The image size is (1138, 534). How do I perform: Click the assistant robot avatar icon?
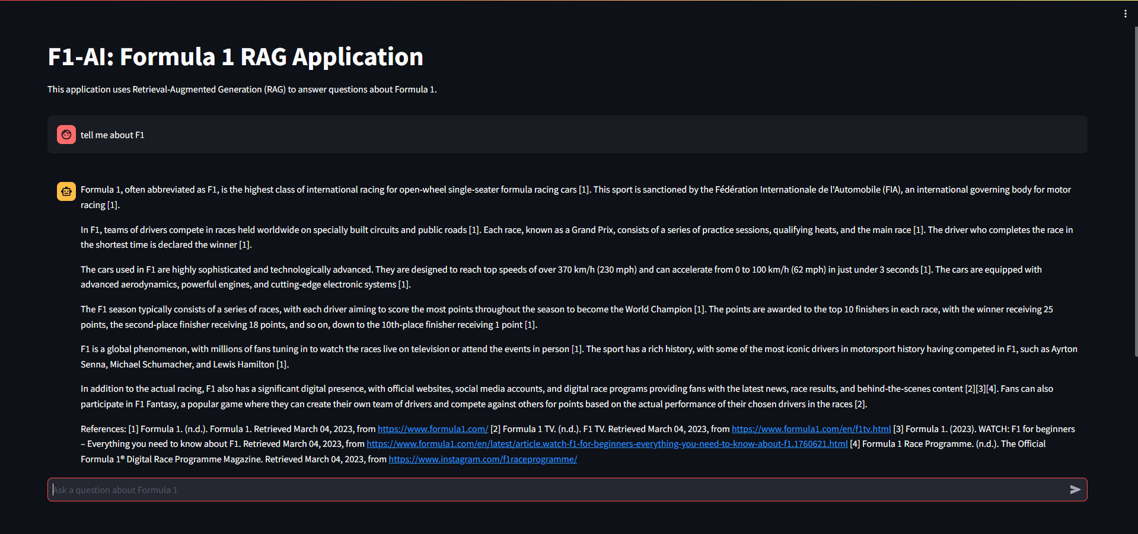66,191
